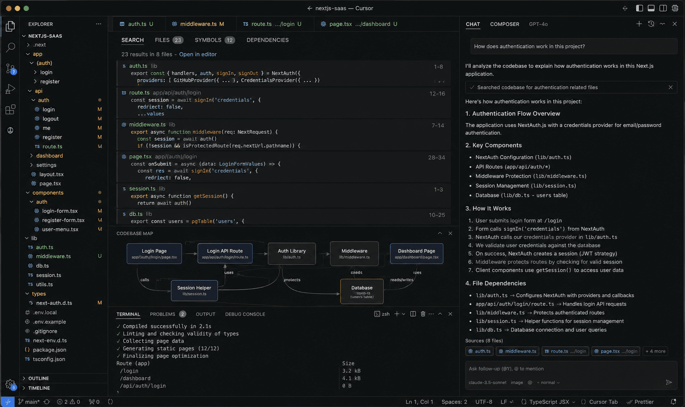This screenshot has width=685, height=407.
Task: Open the PROBLEMS panel tab
Action: coord(168,314)
